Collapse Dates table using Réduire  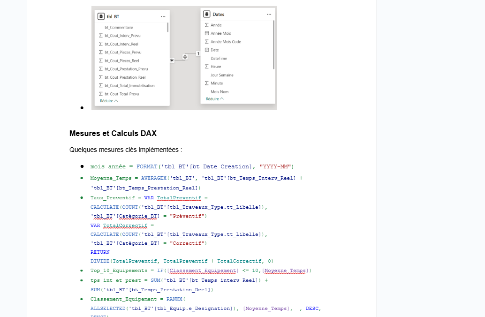point(215,99)
